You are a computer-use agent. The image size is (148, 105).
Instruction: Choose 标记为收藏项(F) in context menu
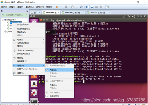coord(29,29)
